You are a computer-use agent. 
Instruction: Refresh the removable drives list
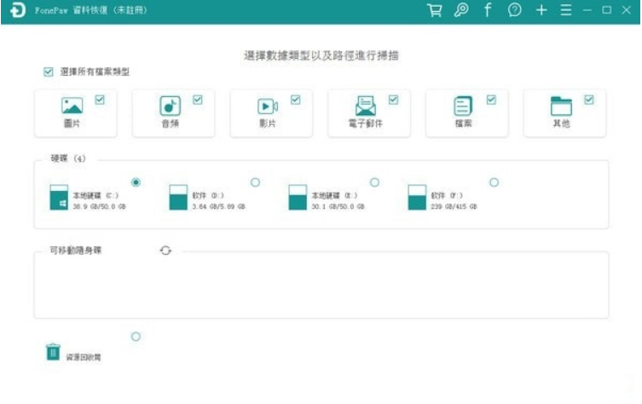pos(165,251)
